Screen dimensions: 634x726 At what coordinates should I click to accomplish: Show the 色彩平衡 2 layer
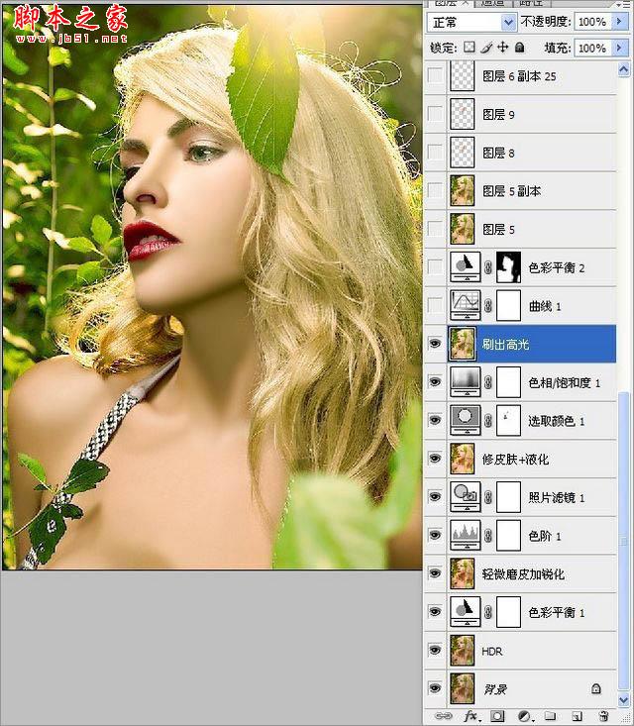click(x=435, y=267)
